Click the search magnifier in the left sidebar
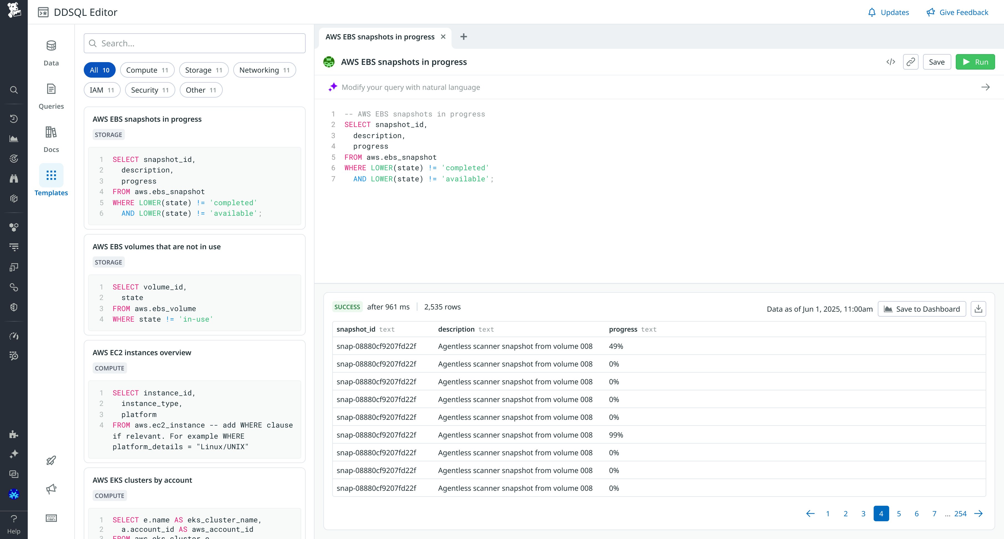Image resolution: width=1004 pixels, height=539 pixels. (14, 90)
